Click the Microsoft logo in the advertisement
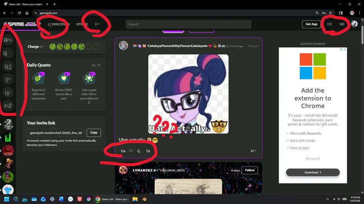This screenshot has width=364, height=204. pyautogui.click(x=313, y=66)
